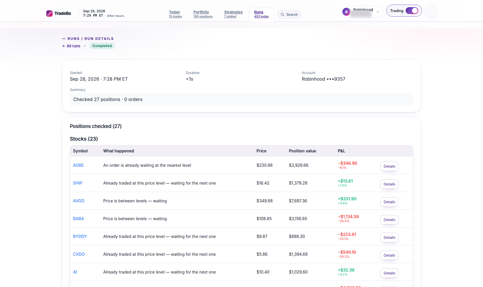Click the AVGO position value $7,697.36

298,201
